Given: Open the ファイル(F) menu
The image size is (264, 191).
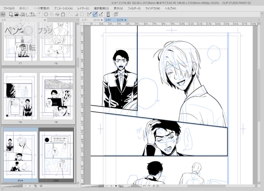Looking at the screenshot, I should tap(9, 8).
